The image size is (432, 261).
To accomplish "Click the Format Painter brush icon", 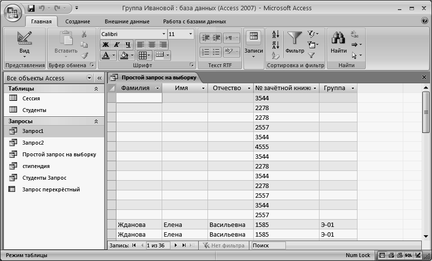I will tap(84, 56).
